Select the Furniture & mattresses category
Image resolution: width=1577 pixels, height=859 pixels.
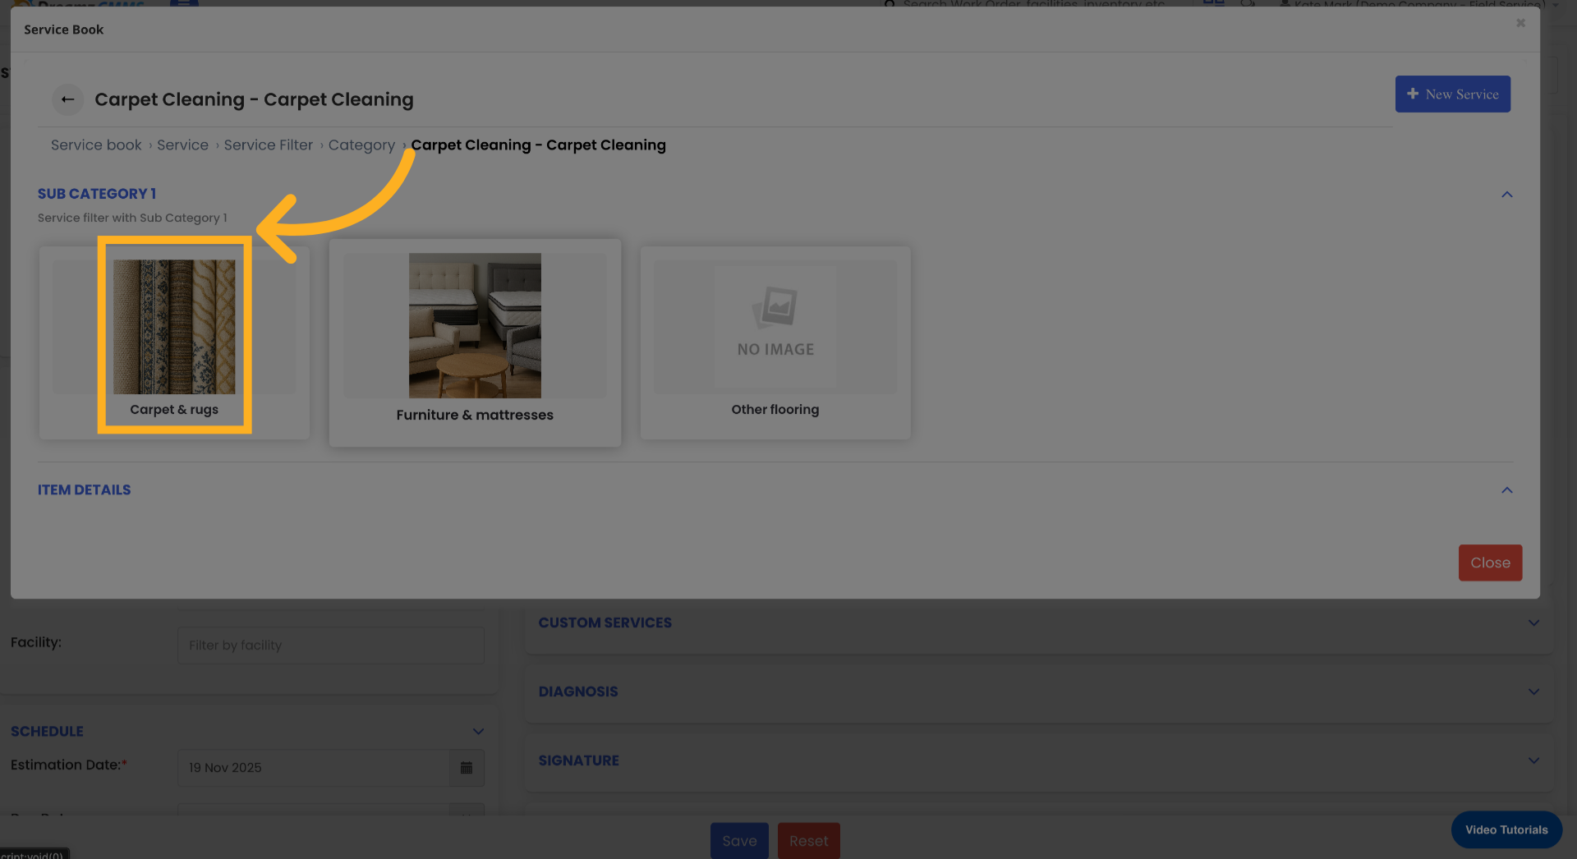(x=474, y=342)
